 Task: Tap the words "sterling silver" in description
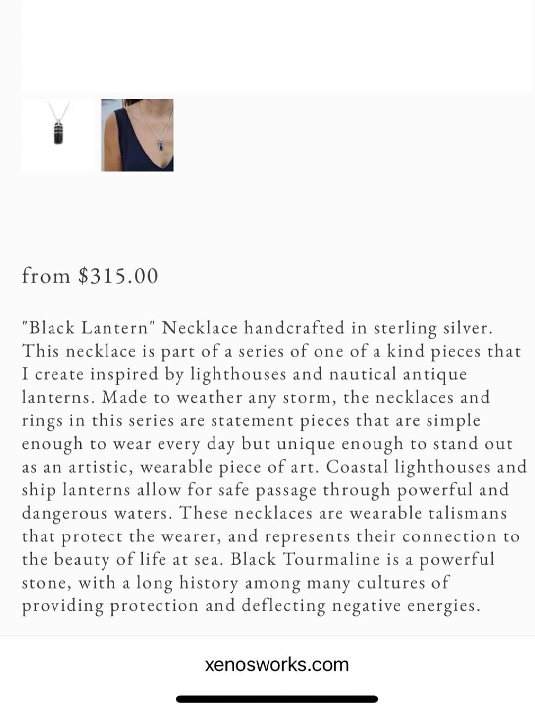pos(433,328)
